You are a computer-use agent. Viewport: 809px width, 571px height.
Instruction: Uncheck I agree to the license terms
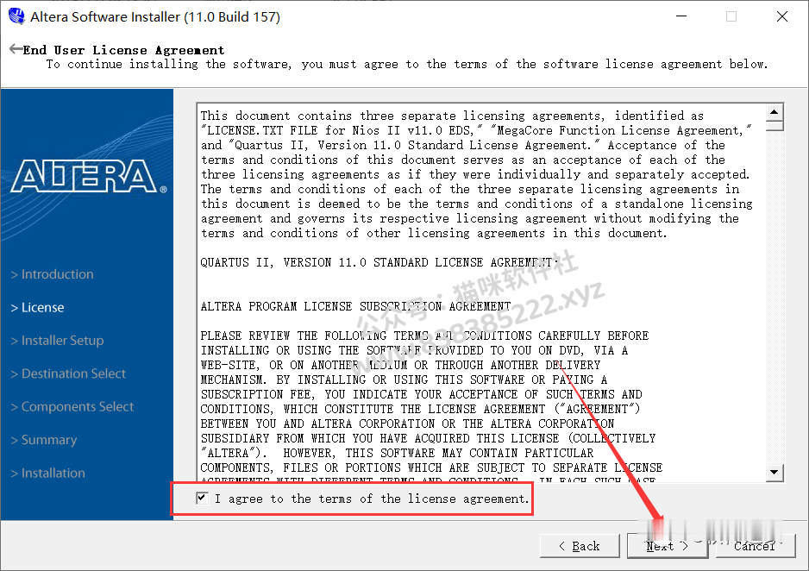[202, 499]
